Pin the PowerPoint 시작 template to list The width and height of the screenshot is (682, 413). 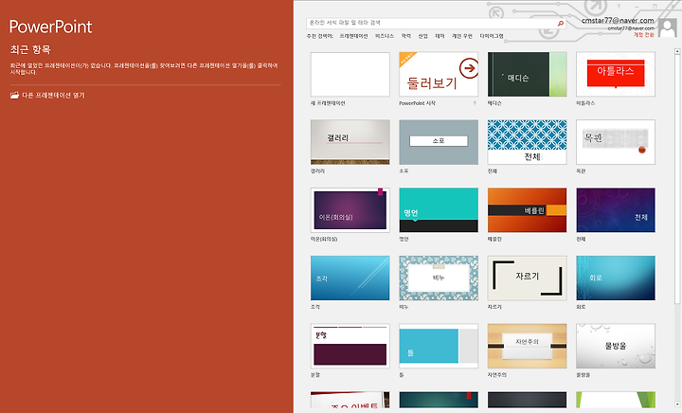point(475,103)
